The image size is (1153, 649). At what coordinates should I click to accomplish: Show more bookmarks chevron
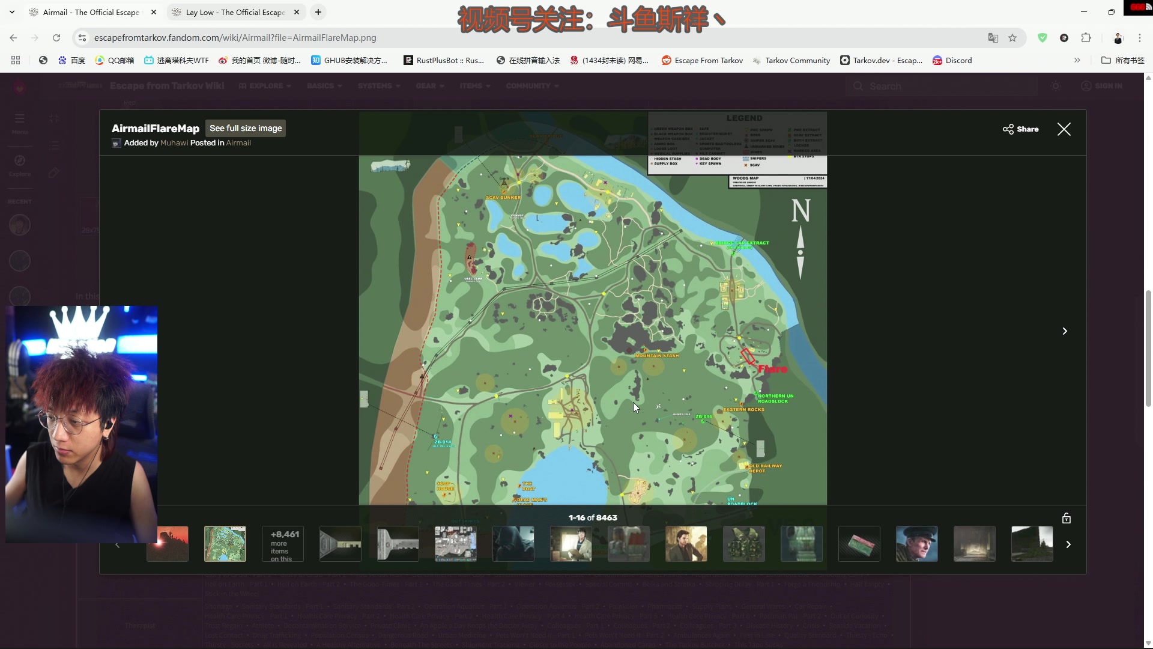pos(1077,60)
